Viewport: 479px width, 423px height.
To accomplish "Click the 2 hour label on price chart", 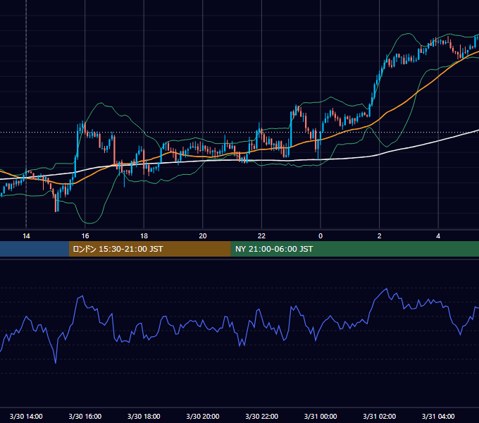I will (x=380, y=236).
